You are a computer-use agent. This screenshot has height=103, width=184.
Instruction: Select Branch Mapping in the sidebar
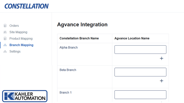pyautogui.click(x=21, y=45)
